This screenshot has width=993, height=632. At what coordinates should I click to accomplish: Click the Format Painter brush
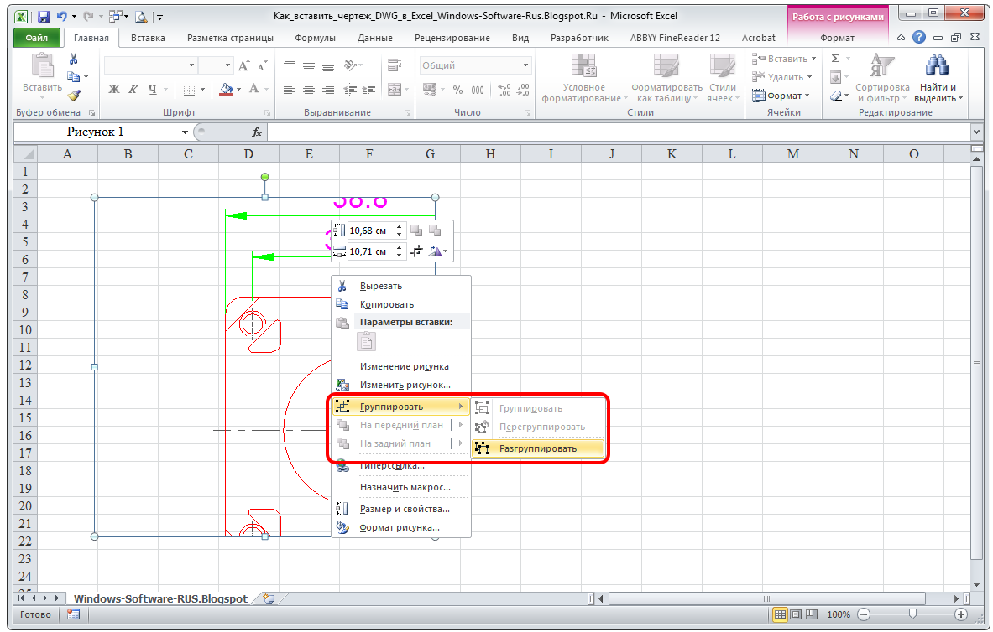pyautogui.click(x=74, y=96)
